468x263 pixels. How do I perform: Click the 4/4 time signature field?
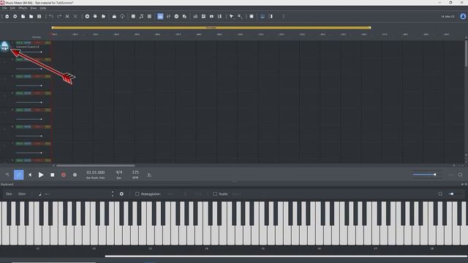click(118, 172)
